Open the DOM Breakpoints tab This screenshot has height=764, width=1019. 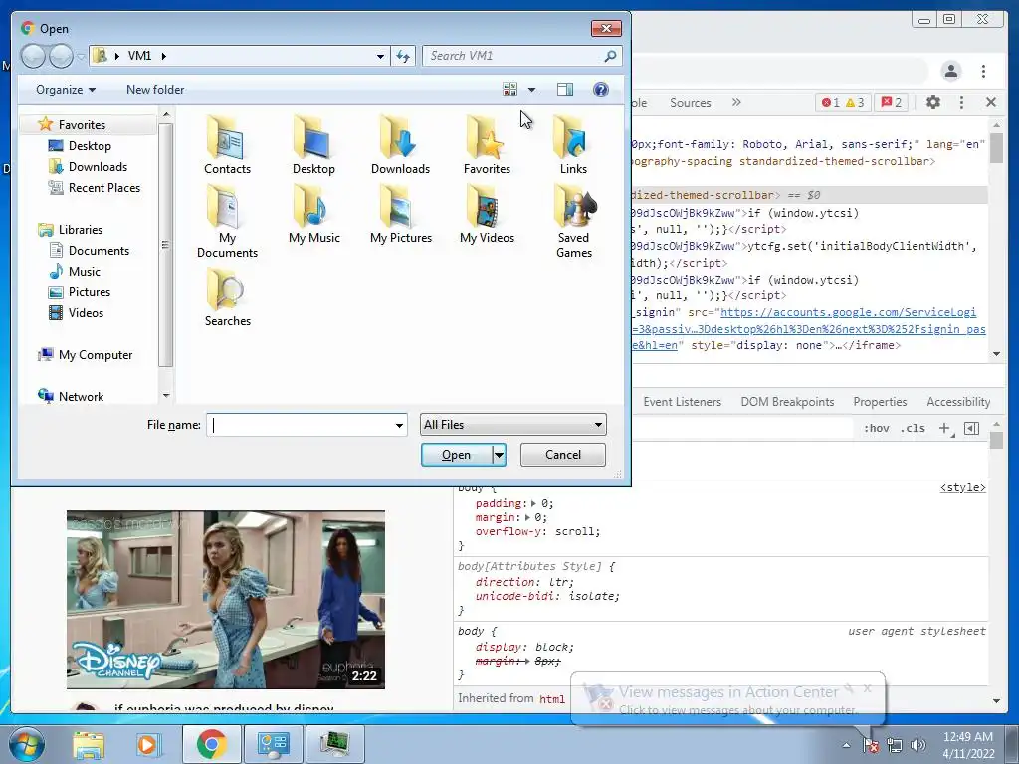pyautogui.click(x=787, y=402)
